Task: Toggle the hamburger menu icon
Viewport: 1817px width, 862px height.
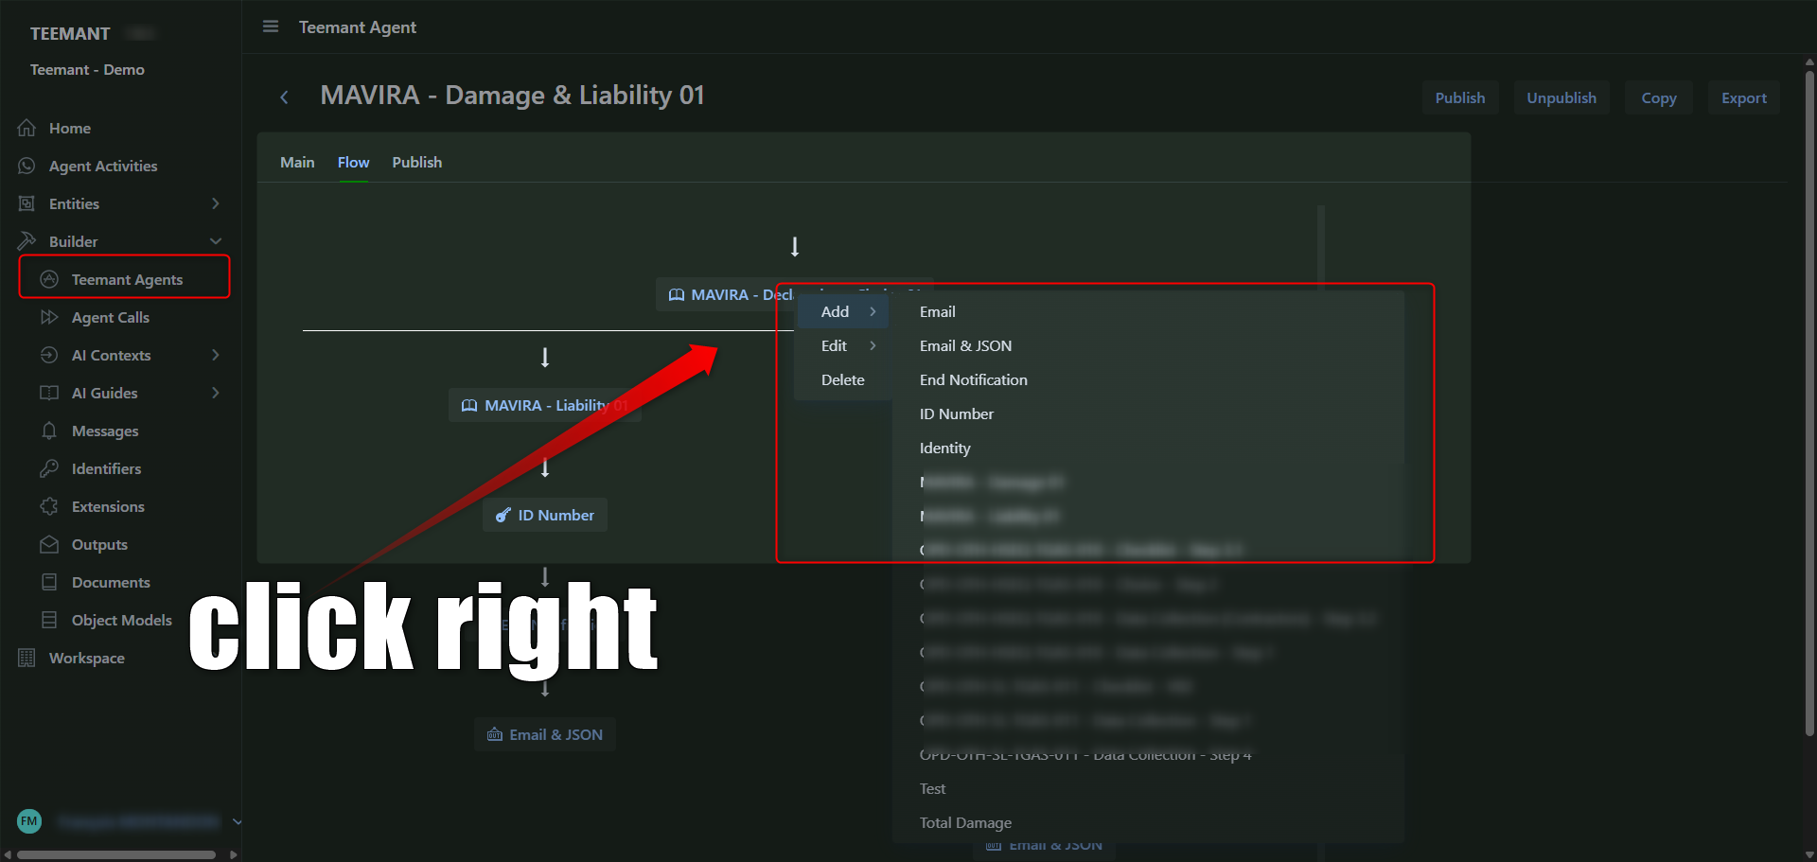Action: 271,26
